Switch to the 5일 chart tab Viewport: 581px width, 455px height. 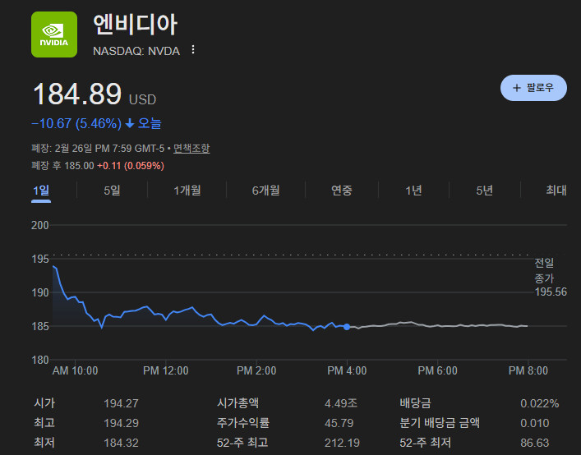pos(112,191)
